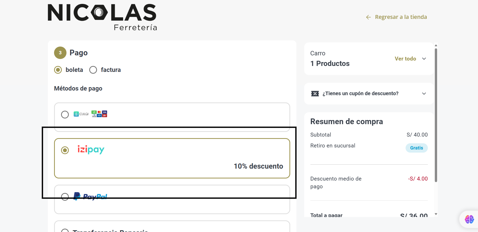Click the Retiro en sucursal label
This screenshot has width=478, height=232.
coord(333,146)
